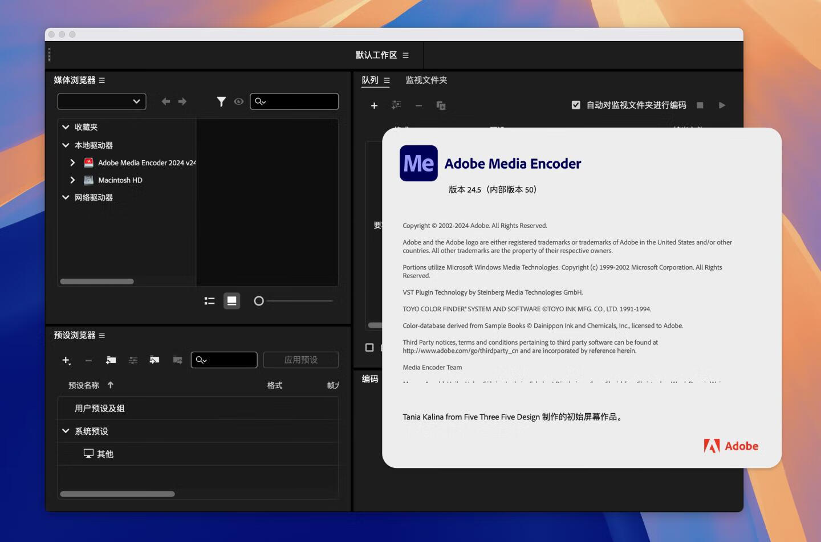Open the 编码 encoding panel tab
Screen dimensions: 821x542
pos(370,379)
